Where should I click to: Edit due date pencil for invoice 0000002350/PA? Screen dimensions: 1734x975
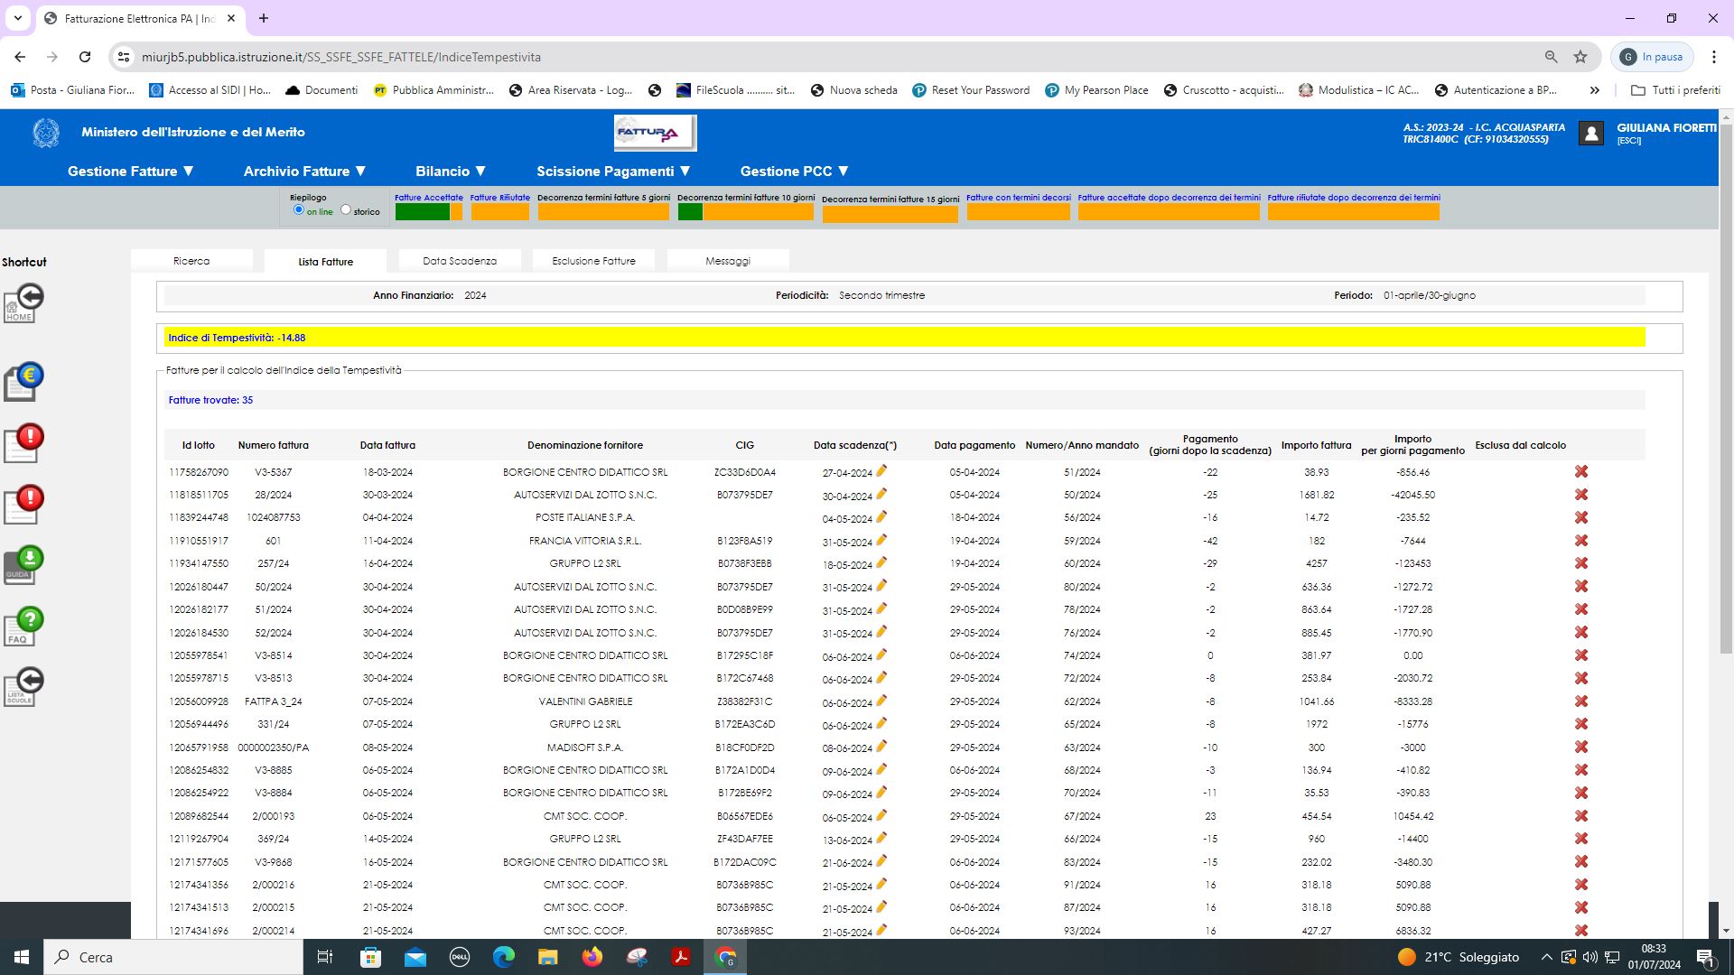[881, 746]
